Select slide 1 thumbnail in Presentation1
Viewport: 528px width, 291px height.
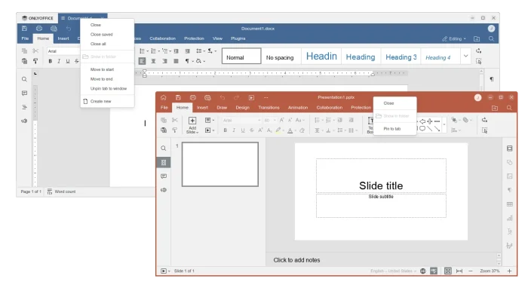(x=220, y=164)
